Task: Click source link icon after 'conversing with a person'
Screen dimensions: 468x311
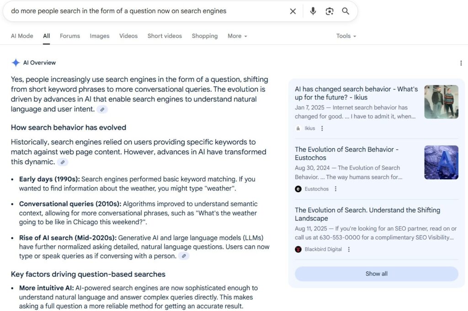Action: [x=184, y=256]
